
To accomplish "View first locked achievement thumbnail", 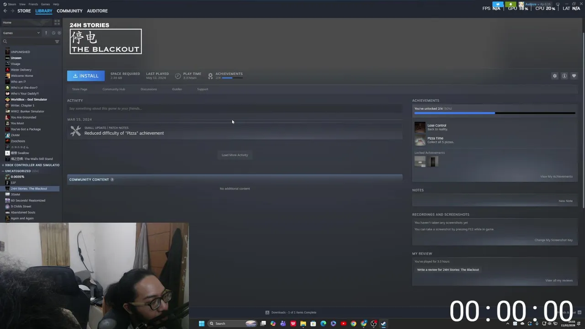I will tap(420, 161).
